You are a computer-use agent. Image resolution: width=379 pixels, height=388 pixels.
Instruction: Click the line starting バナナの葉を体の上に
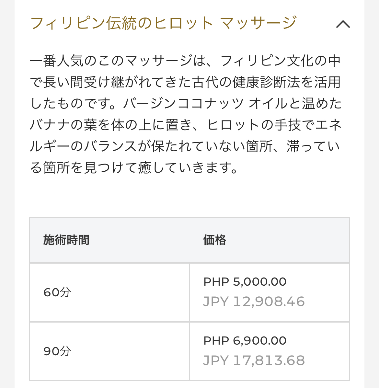(x=186, y=125)
